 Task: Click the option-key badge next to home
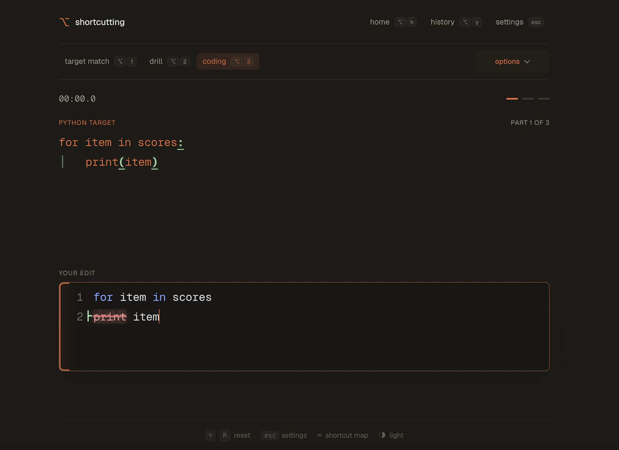(x=400, y=22)
